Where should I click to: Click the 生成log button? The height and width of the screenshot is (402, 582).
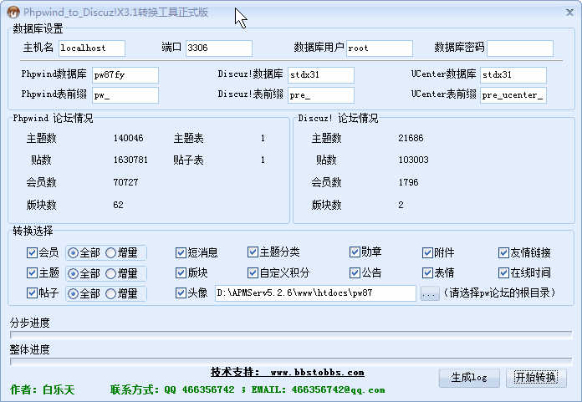[x=469, y=378]
